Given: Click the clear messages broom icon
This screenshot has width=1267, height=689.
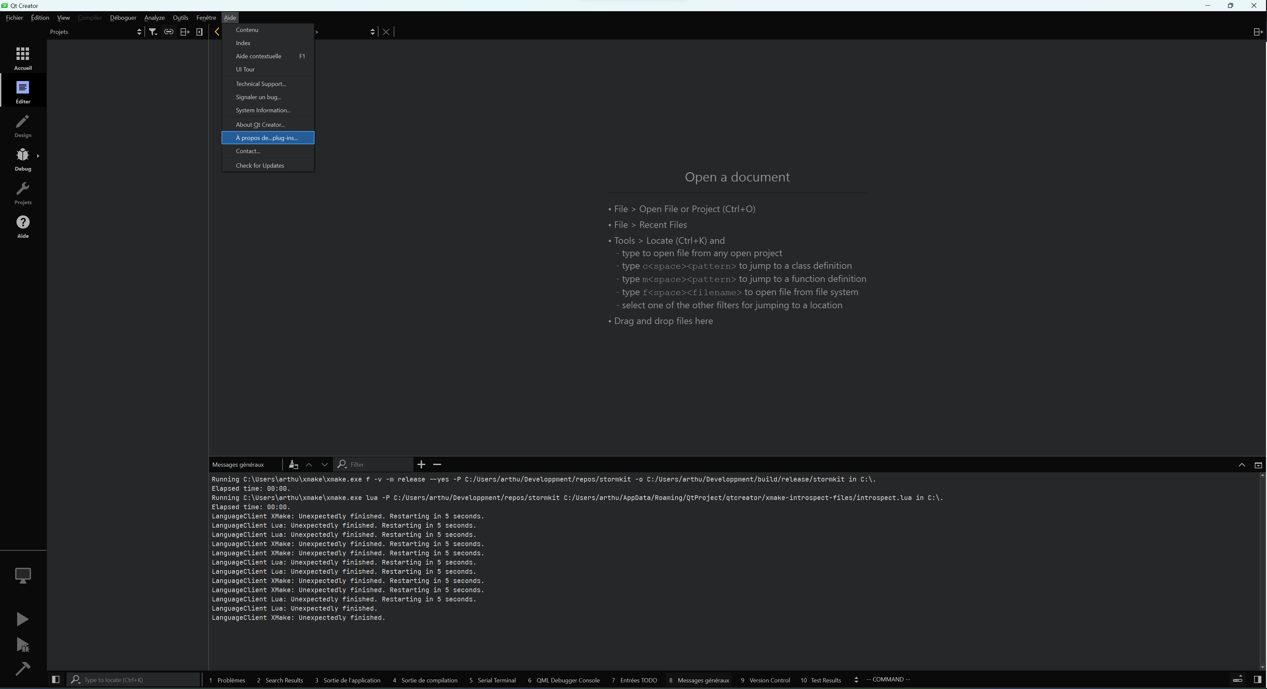Looking at the screenshot, I should pyautogui.click(x=294, y=464).
